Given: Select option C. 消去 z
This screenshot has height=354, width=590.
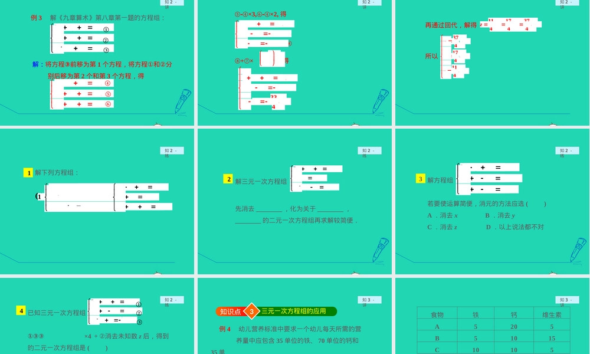Looking at the screenshot, I should [x=442, y=227].
